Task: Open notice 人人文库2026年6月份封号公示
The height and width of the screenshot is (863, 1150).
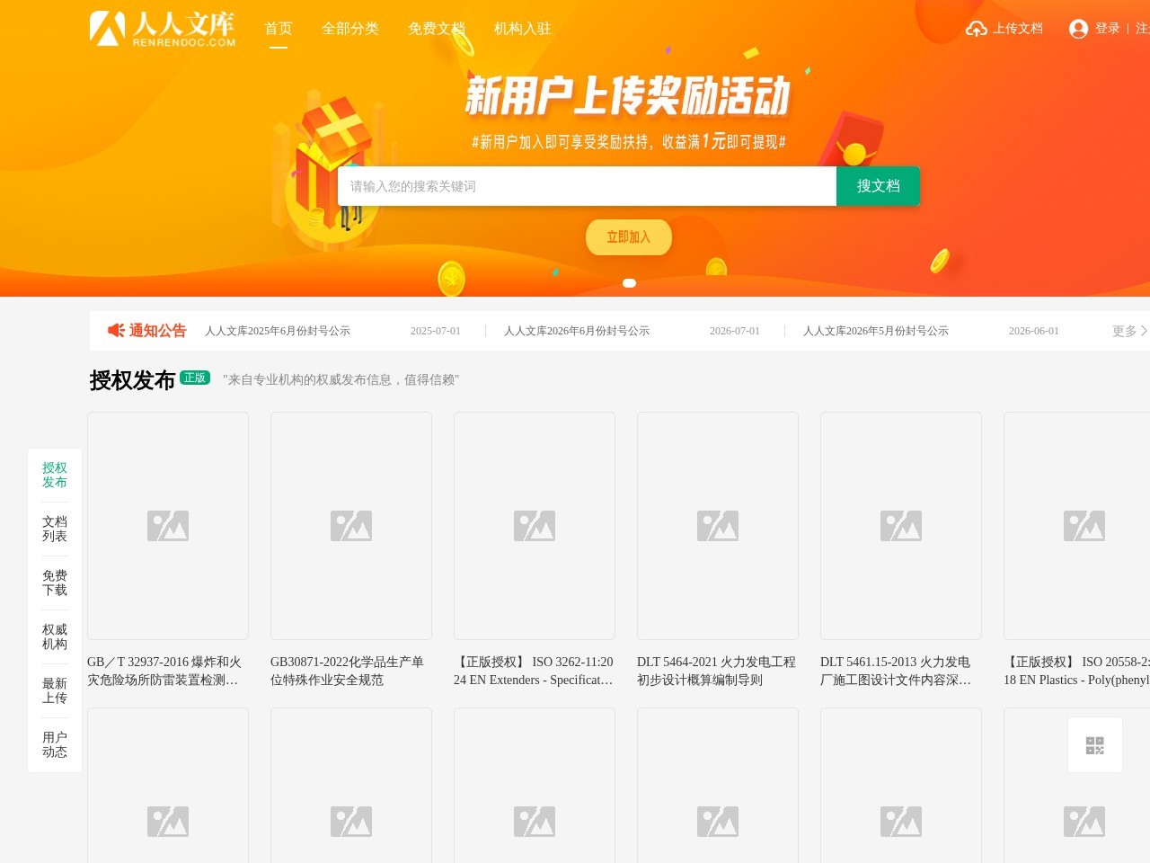Action: click(577, 331)
